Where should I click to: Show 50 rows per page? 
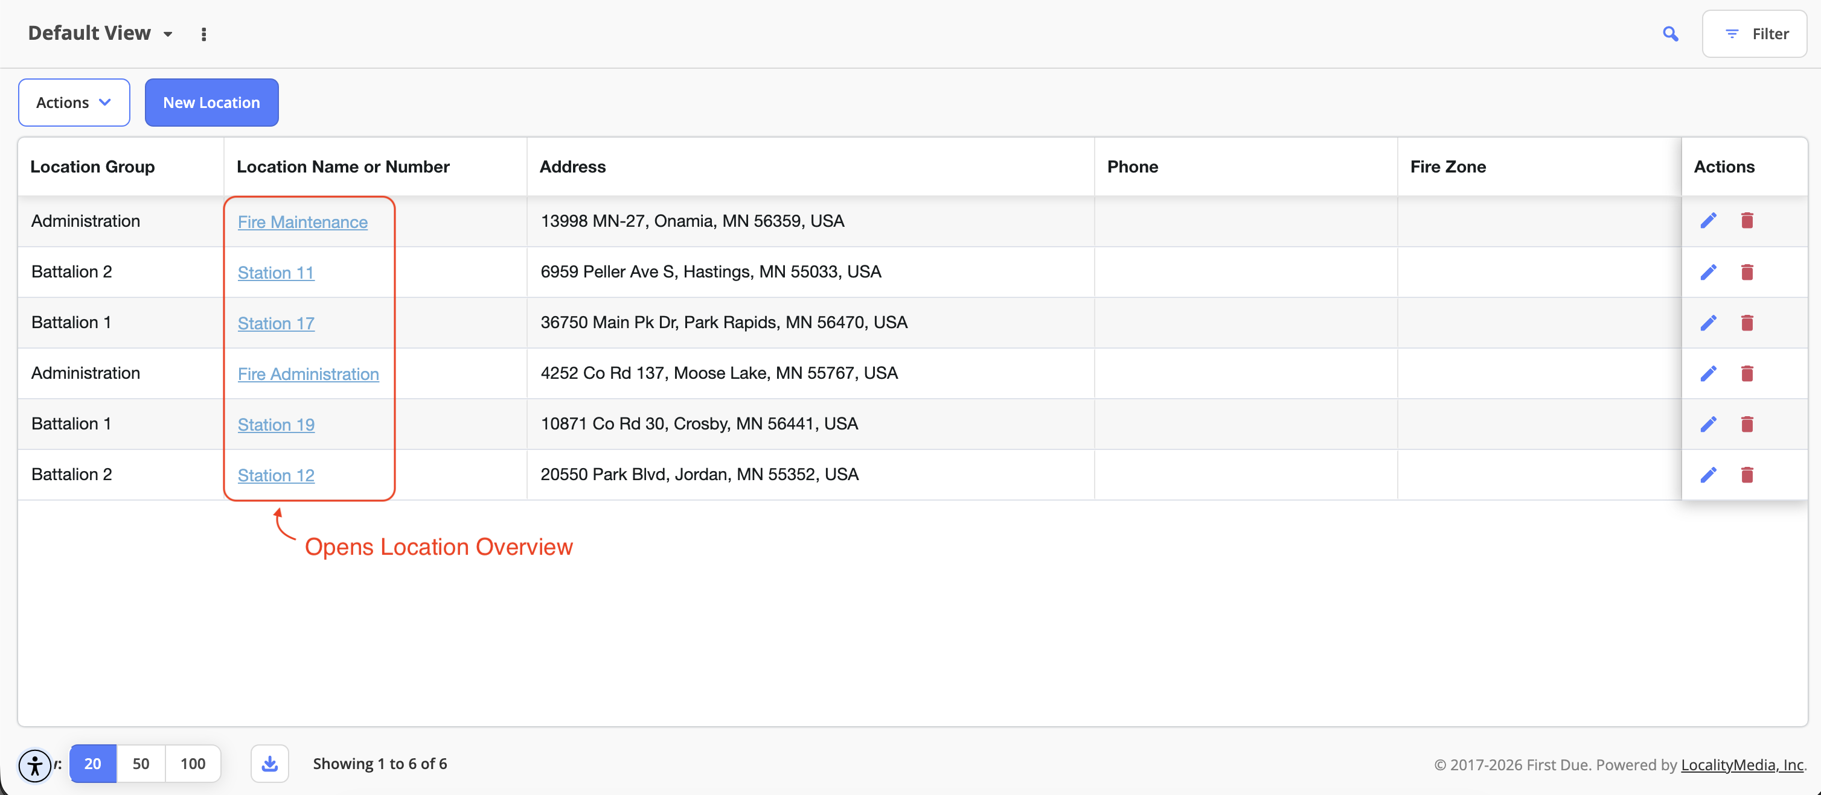(141, 764)
